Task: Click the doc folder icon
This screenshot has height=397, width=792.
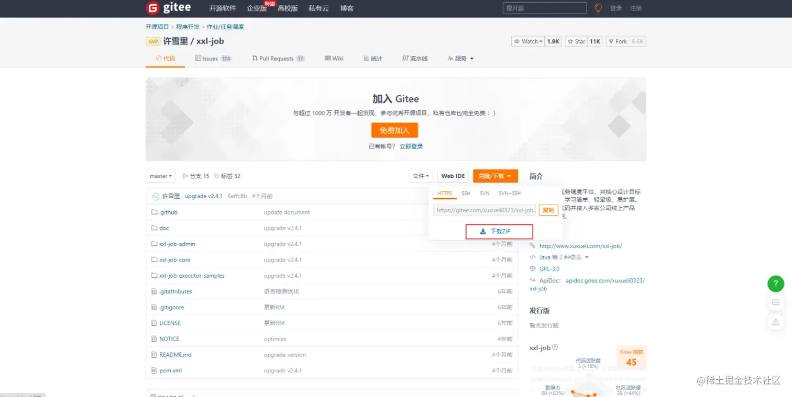Action: pyautogui.click(x=155, y=228)
